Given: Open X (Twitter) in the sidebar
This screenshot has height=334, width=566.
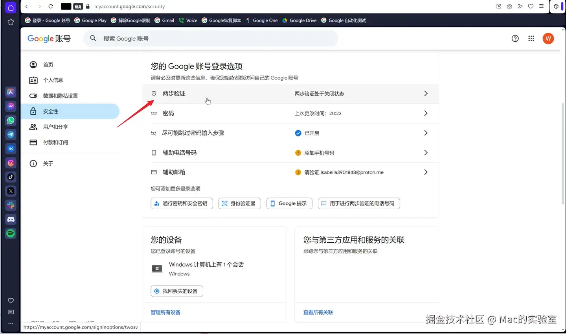Looking at the screenshot, I should coord(11,191).
